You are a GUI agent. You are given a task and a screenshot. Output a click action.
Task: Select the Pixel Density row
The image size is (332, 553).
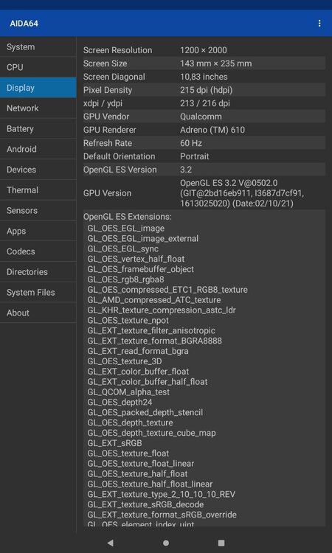tap(204, 90)
